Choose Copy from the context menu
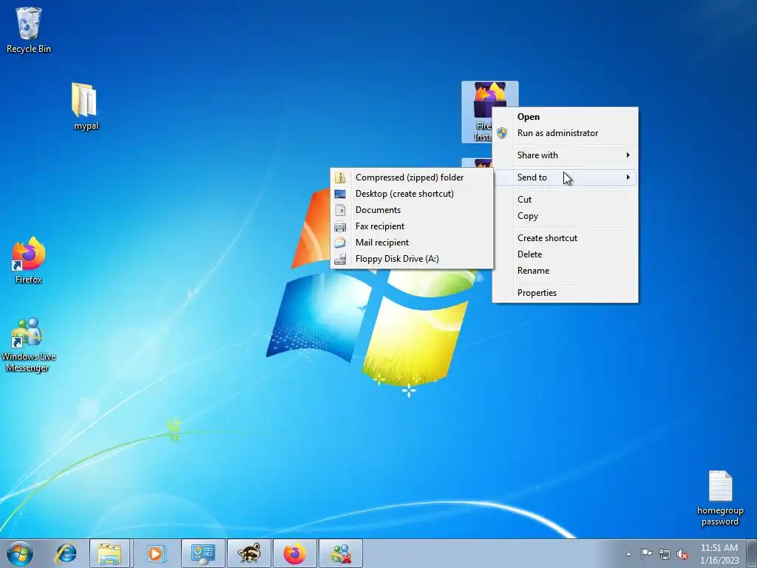 click(566, 216)
